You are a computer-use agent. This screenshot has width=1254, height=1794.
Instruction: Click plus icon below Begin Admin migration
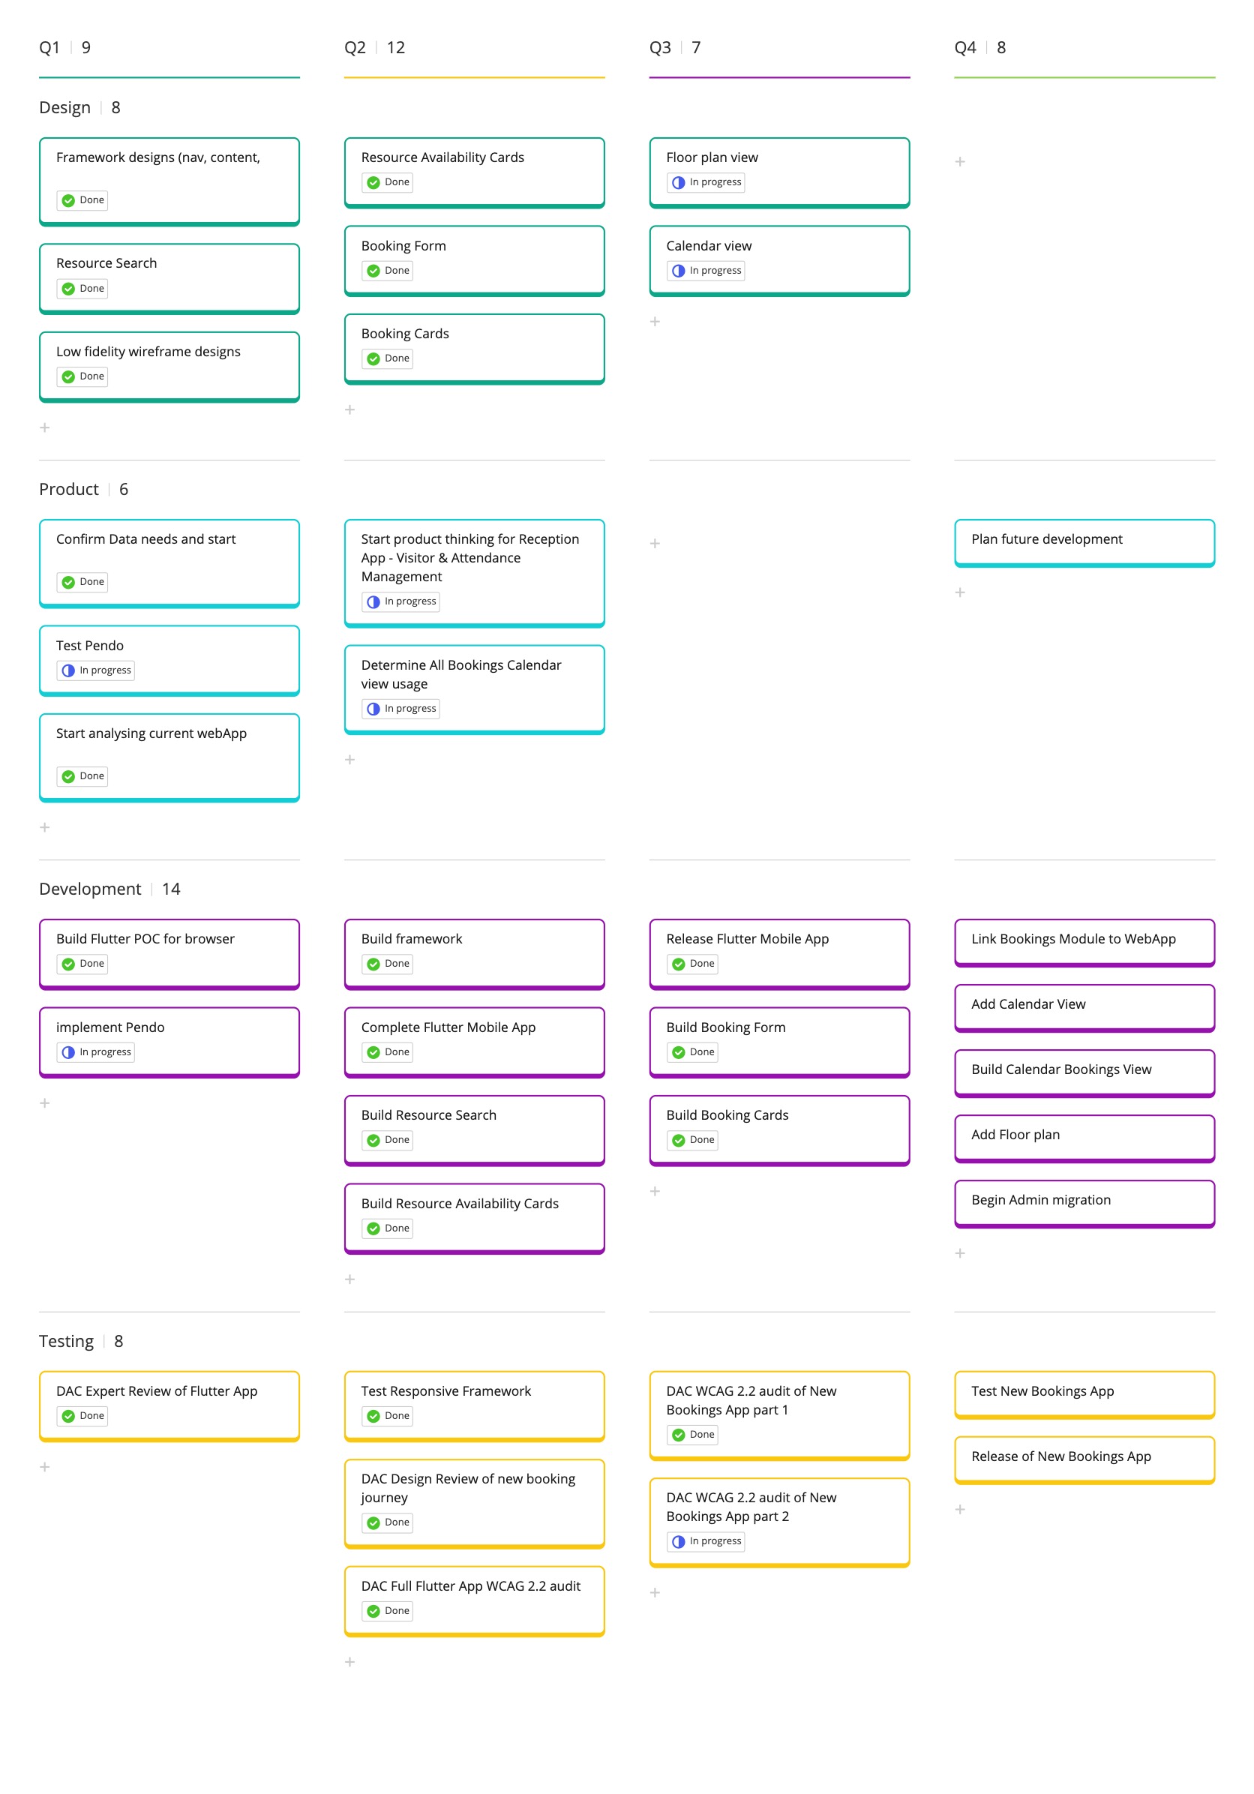pos(959,1253)
